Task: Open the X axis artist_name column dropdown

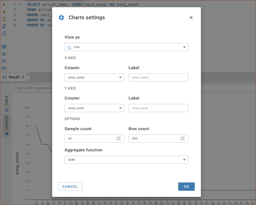Action: (94, 77)
